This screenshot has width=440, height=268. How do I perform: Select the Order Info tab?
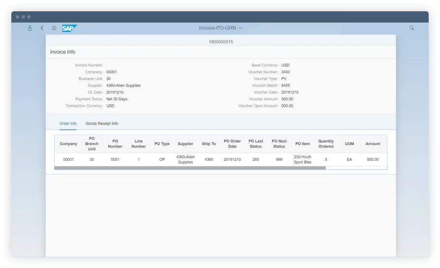[x=68, y=123]
